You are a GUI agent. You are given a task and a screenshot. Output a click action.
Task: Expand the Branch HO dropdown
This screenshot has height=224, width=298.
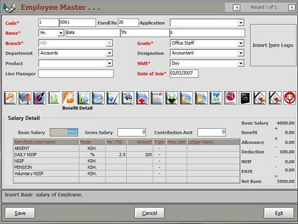click(x=109, y=43)
